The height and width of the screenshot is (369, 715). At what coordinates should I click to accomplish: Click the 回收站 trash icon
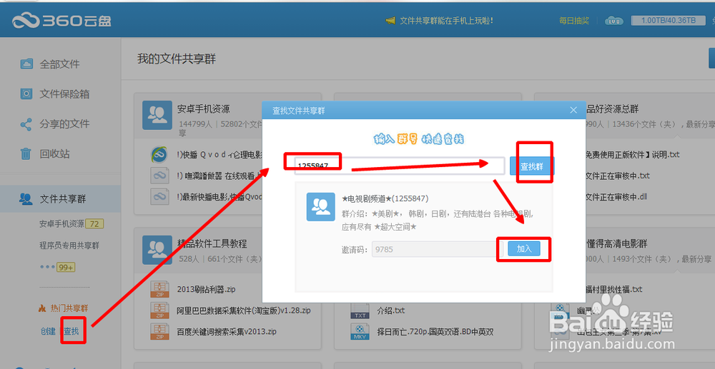tap(26, 153)
